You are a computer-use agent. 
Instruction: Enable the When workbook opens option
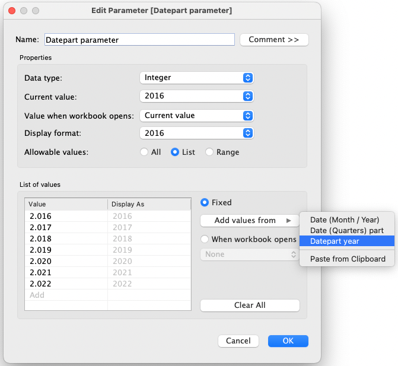pyautogui.click(x=205, y=239)
